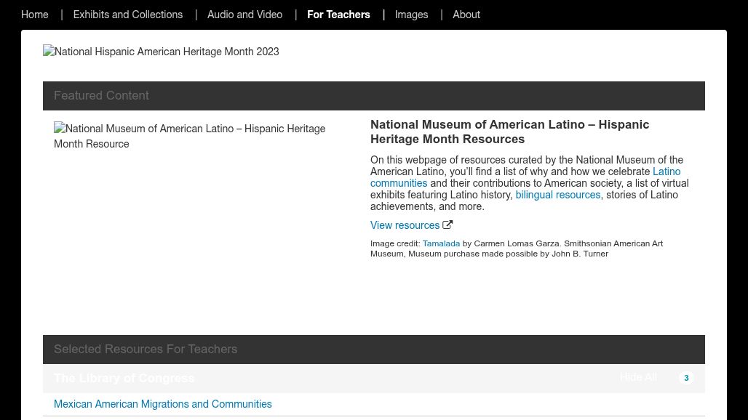Click the external link icon beside View resources
Image resolution: width=748 pixels, height=420 pixels.
pos(447,225)
